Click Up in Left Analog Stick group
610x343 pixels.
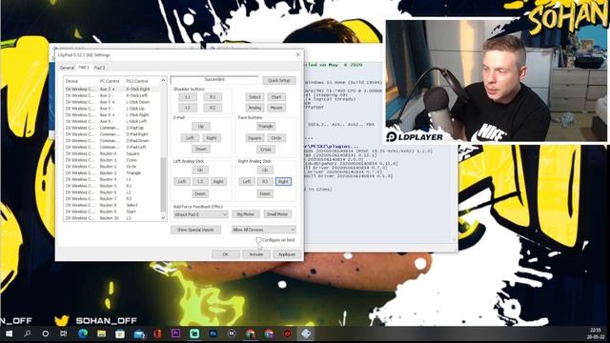point(200,170)
